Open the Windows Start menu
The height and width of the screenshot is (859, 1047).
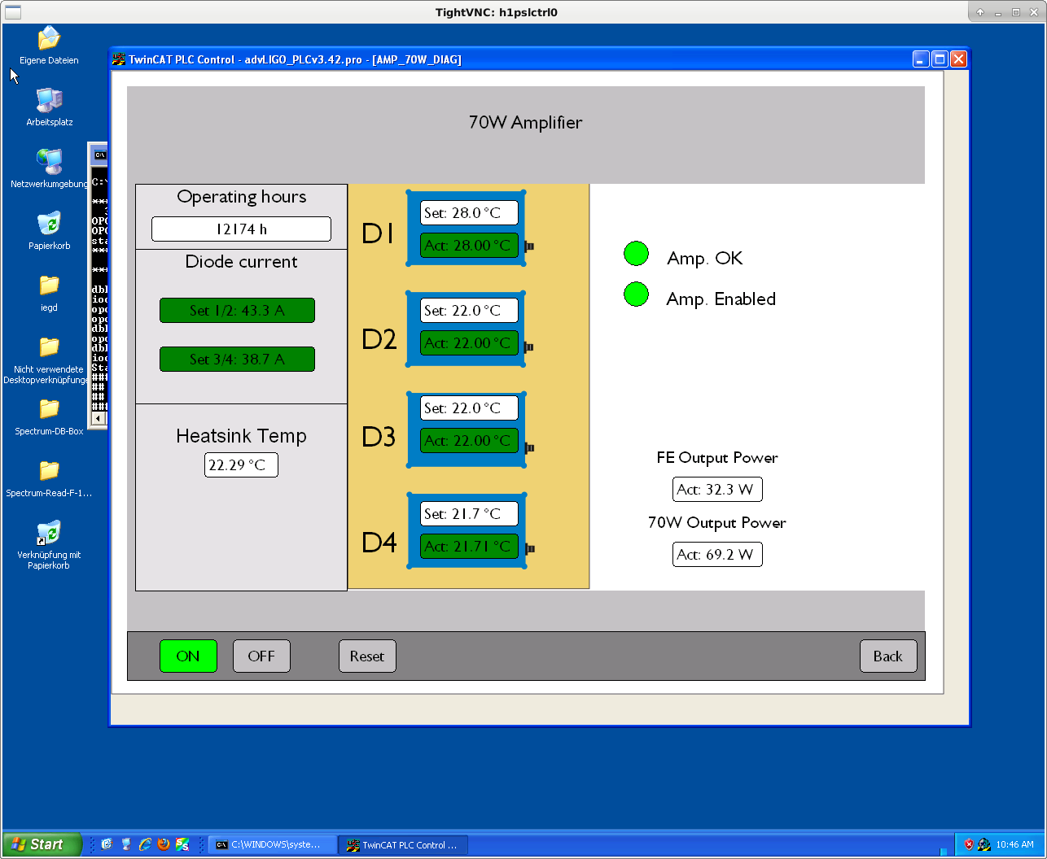[42, 844]
